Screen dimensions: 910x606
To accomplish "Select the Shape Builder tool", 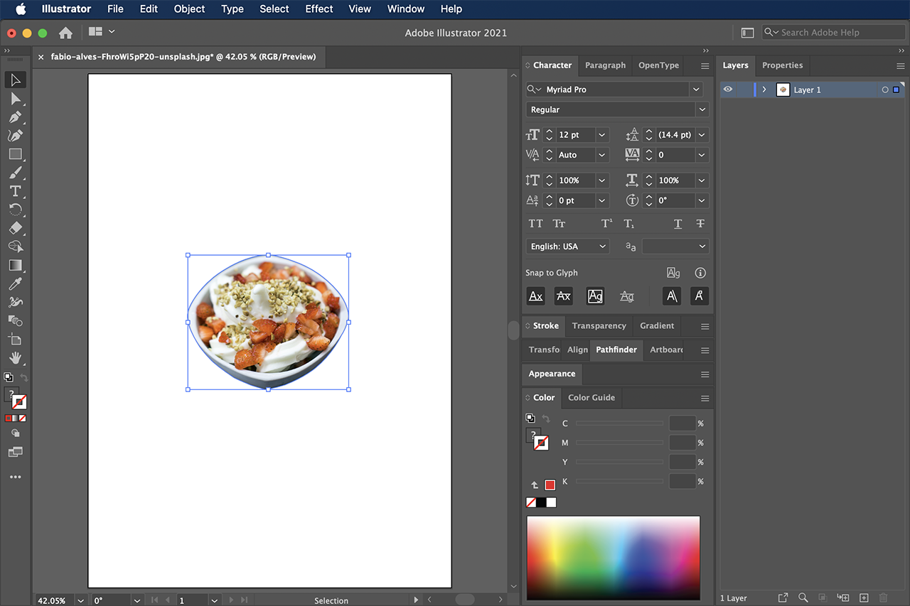I will (x=16, y=247).
